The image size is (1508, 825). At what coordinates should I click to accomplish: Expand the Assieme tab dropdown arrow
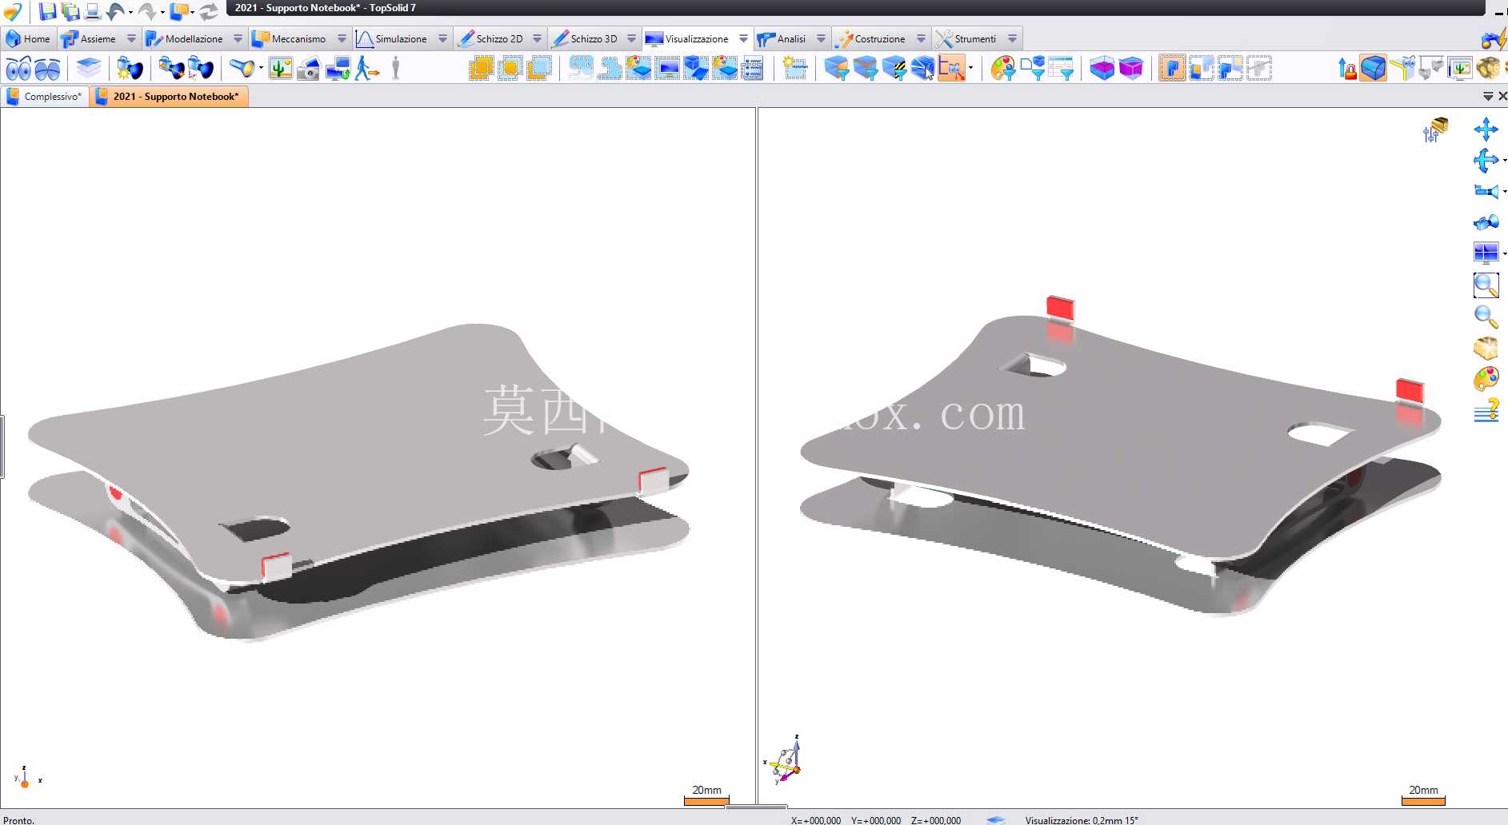(131, 38)
